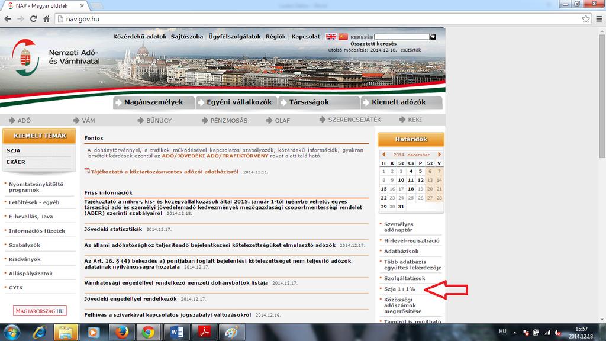
Task: Click the browser forward arrow
Action: (21, 19)
